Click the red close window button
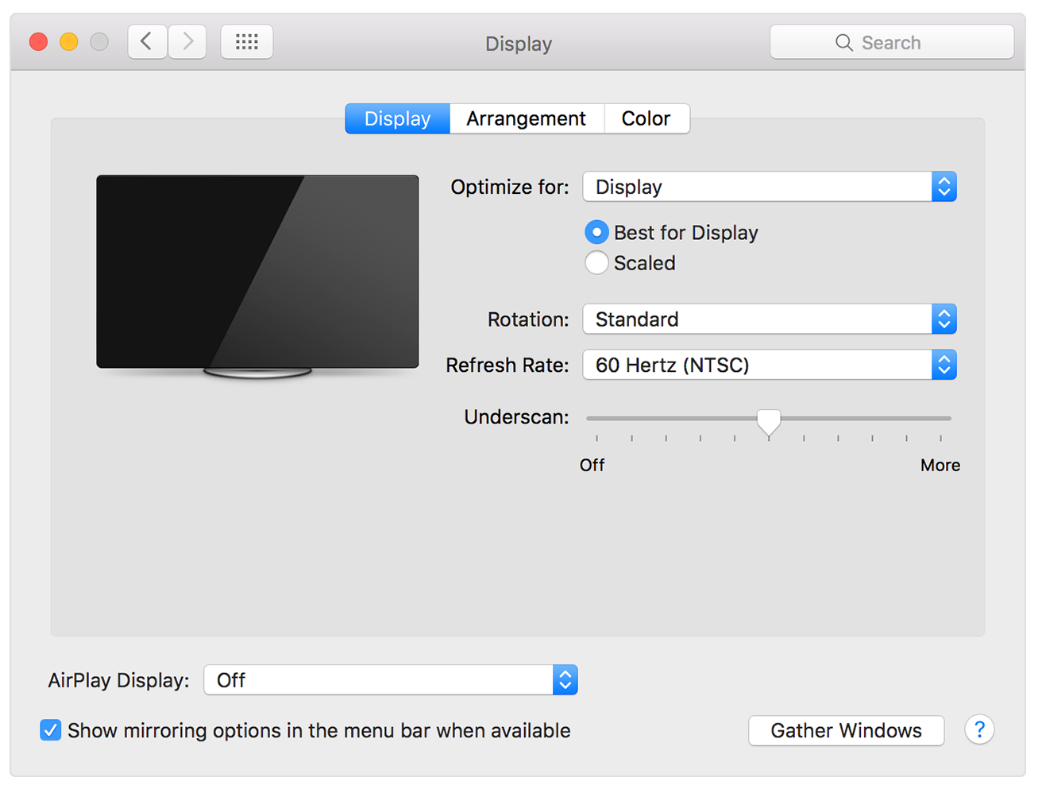The height and width of the screenshot is (793, 1042). pos(38,41)
